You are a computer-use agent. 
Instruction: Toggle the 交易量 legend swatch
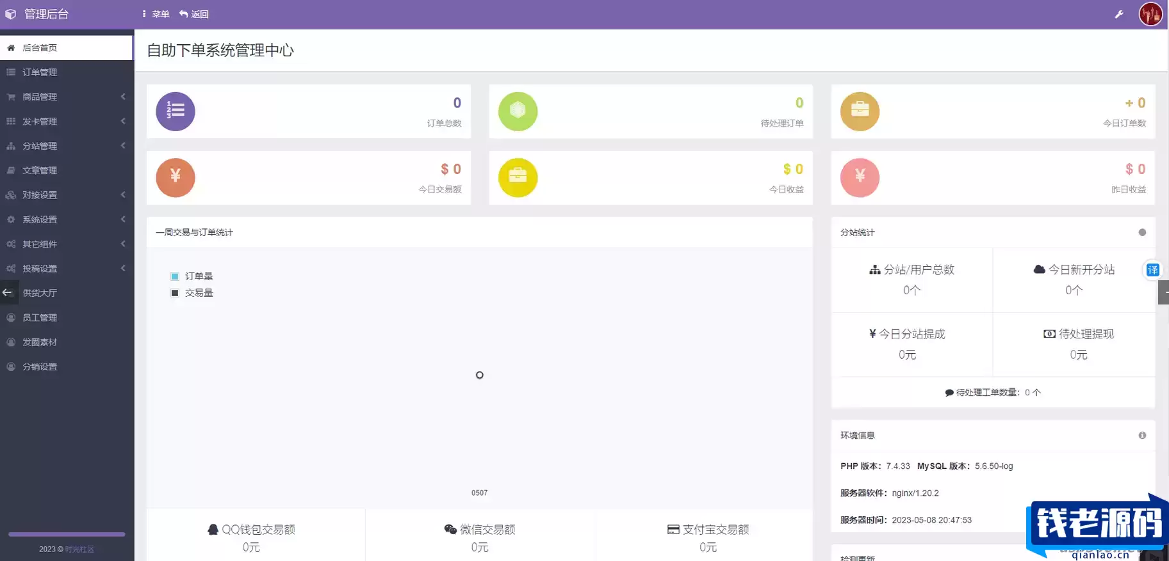coord(175,293)
